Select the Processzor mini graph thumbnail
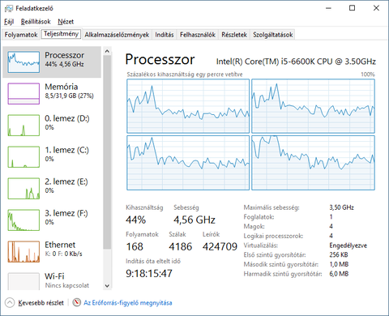The width and height of the screenshot is (389, 316). click(24, 62)
